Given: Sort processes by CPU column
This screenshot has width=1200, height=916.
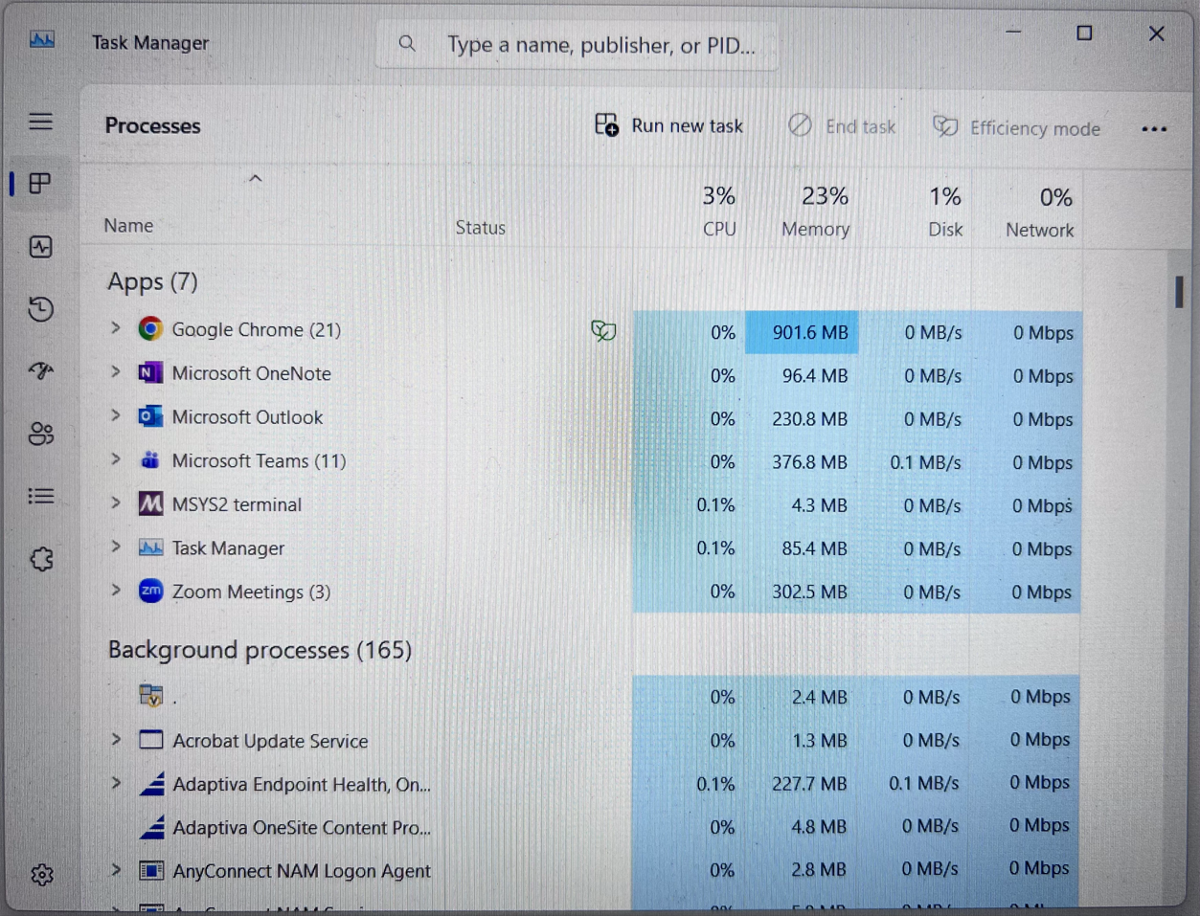Looking at the screenshot, I should click(718, 212).
